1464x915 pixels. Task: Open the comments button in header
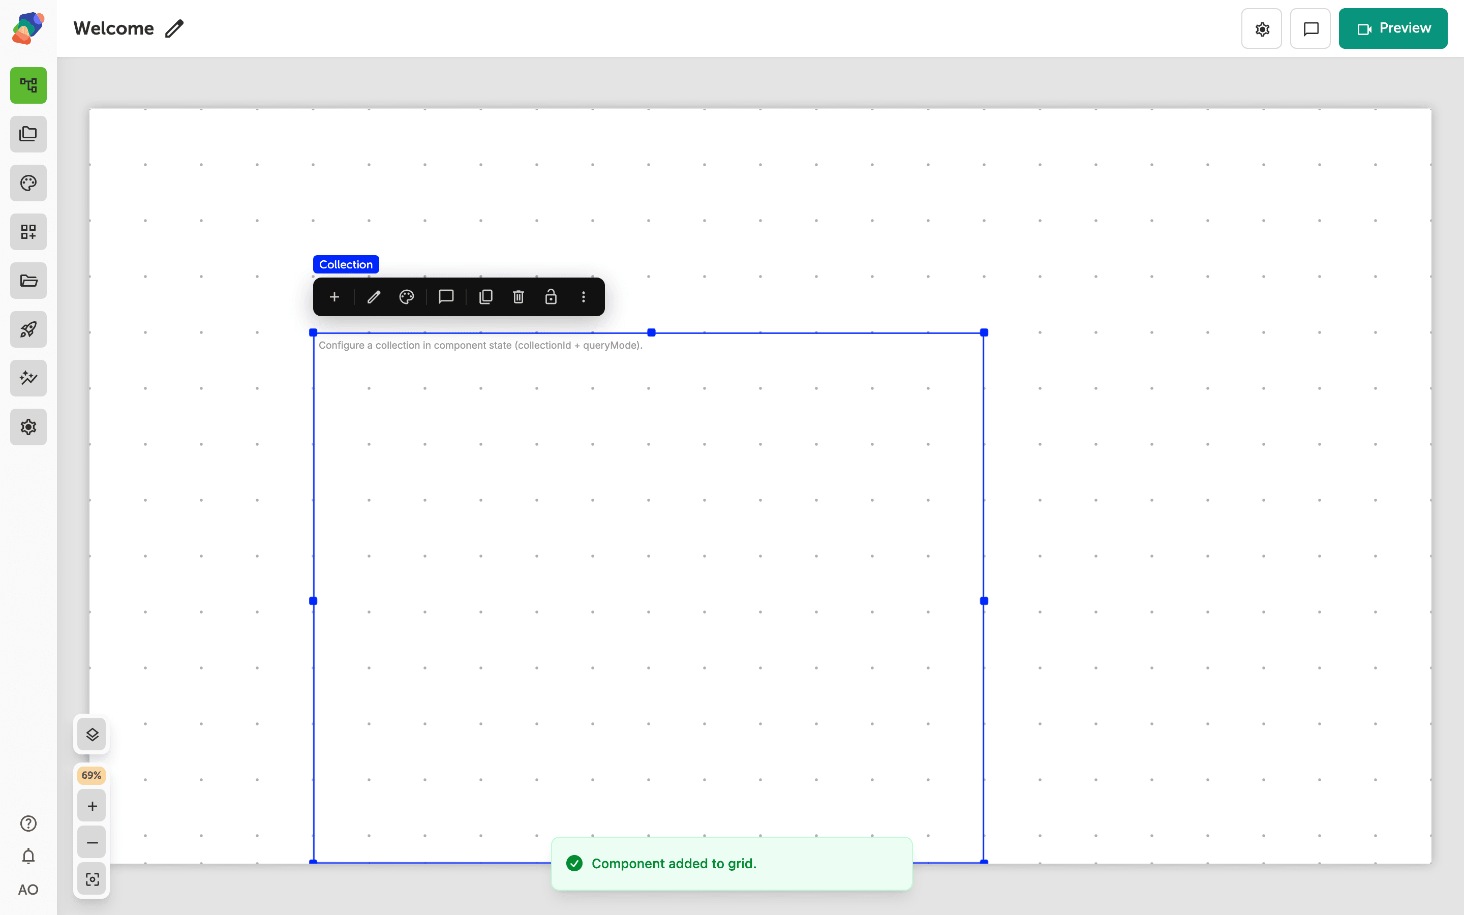[x=1310, y=28]
